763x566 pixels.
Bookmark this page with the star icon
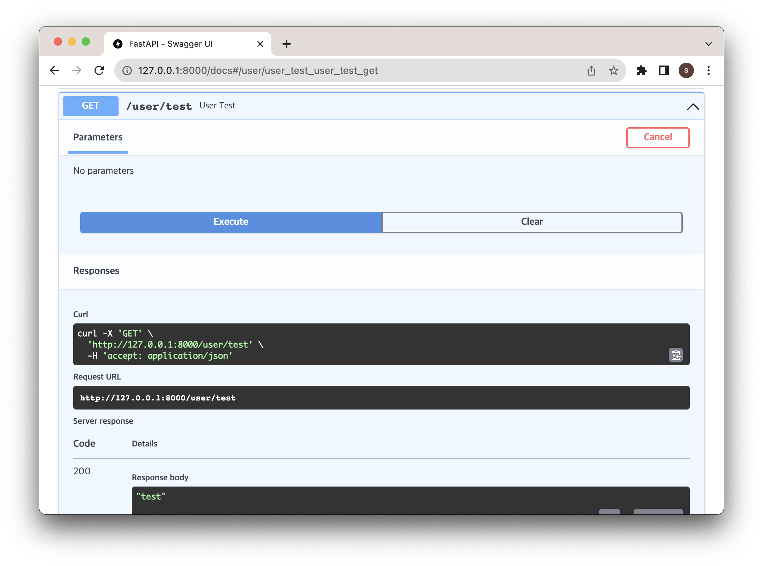[x=613, y=71]
